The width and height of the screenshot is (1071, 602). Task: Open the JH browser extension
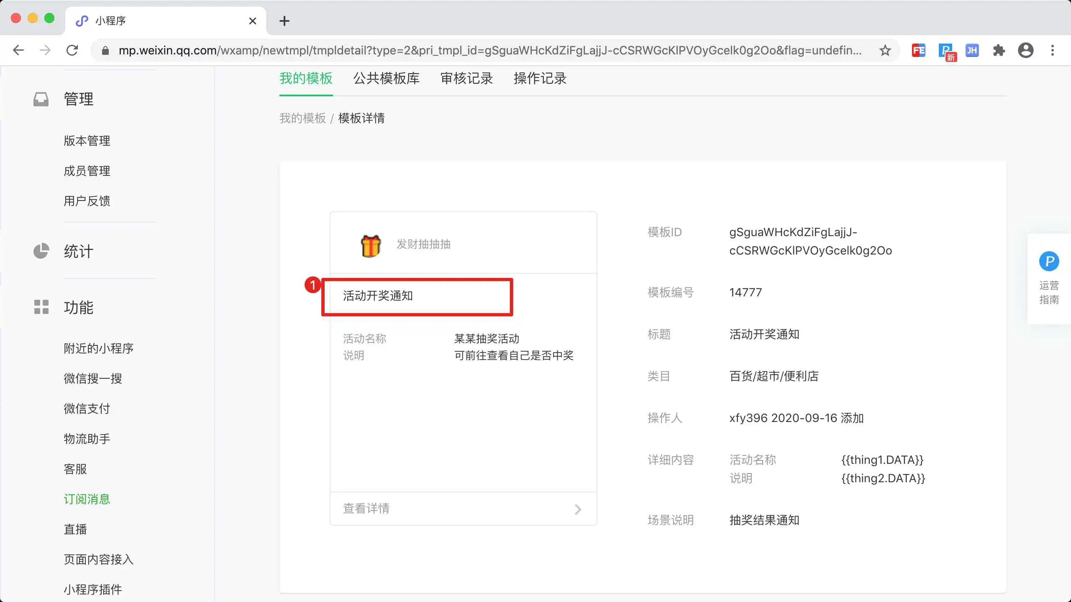(972, 51)
